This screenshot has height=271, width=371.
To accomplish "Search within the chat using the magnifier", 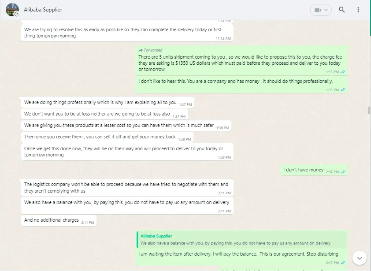I will 341,10.
